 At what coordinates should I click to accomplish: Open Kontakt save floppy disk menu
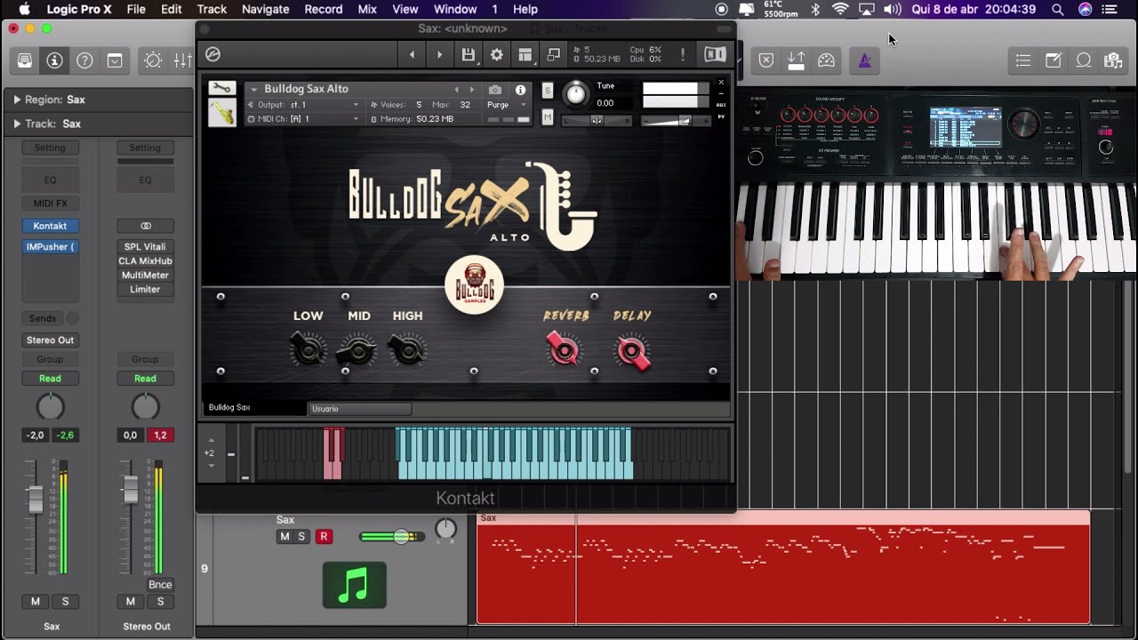tap(469, 55)
